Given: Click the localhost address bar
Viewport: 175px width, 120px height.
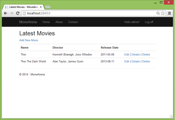Looking at the screenshot, I should click(89, 13).
